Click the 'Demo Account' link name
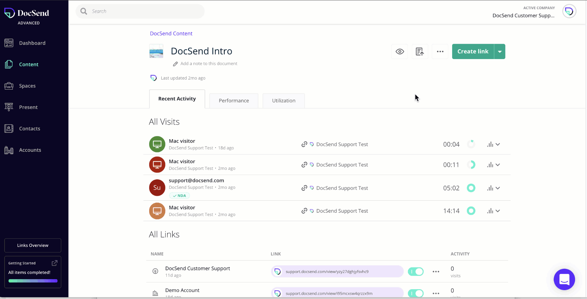 pyautogui.click(x=182, y=290)
